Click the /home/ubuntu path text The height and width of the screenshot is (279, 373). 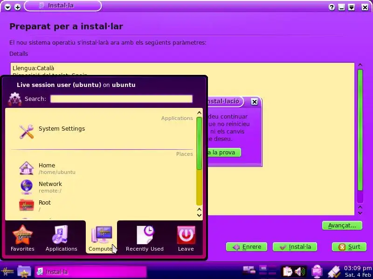click(57, 172)
